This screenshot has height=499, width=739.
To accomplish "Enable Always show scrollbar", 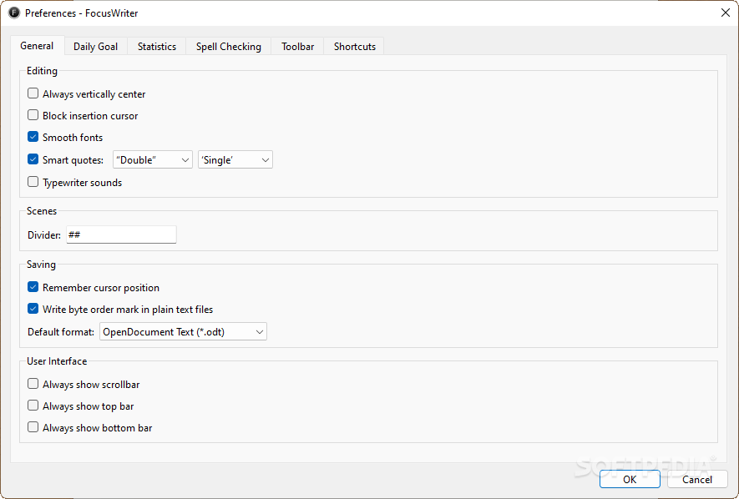I will pos(33,384).
